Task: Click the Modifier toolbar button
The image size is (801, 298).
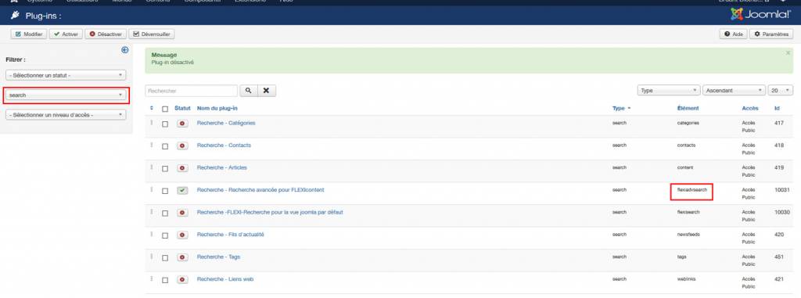Action: (x=29, y=34)
